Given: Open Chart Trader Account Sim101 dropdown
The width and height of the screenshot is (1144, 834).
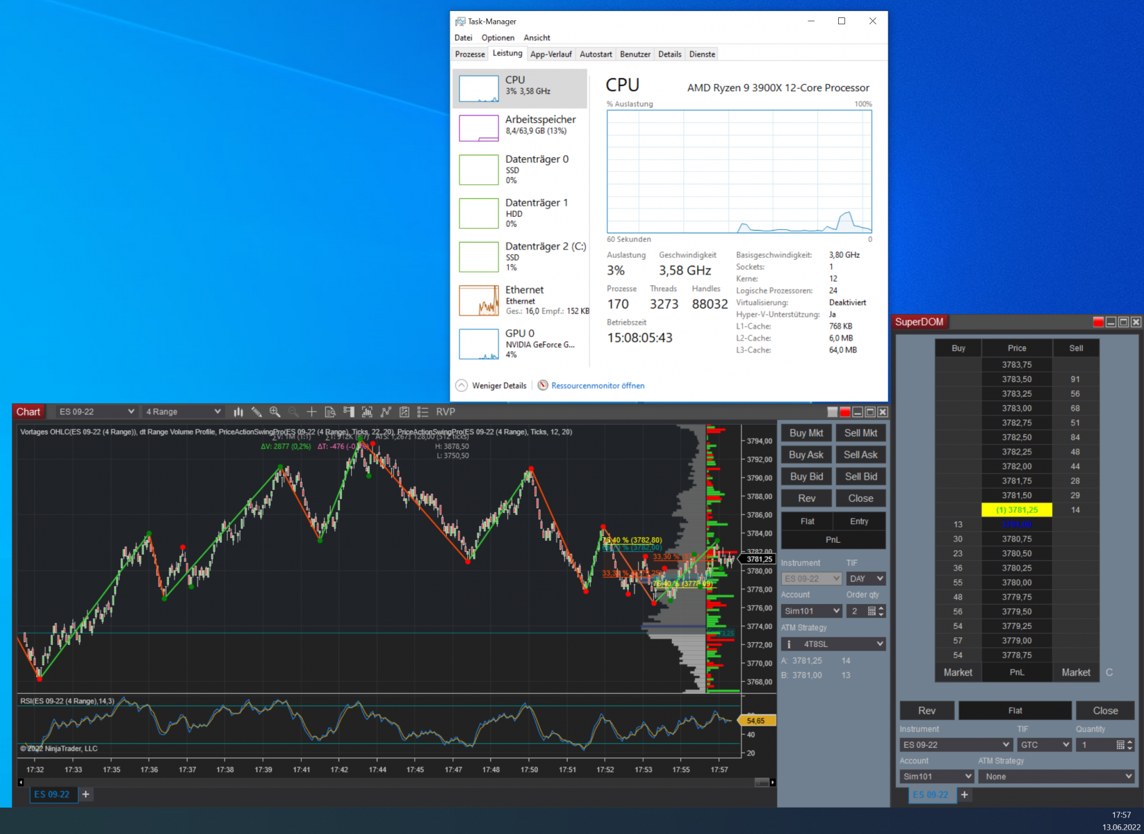Looking at the screenshot, I should (812, 611).
